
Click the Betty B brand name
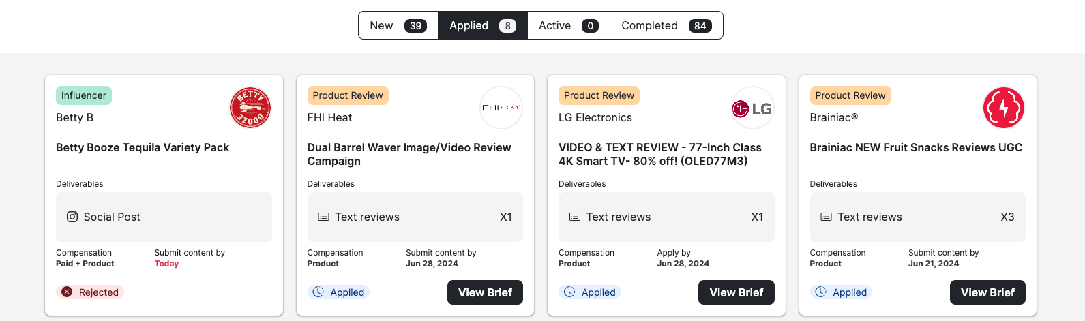coord(74,117)
